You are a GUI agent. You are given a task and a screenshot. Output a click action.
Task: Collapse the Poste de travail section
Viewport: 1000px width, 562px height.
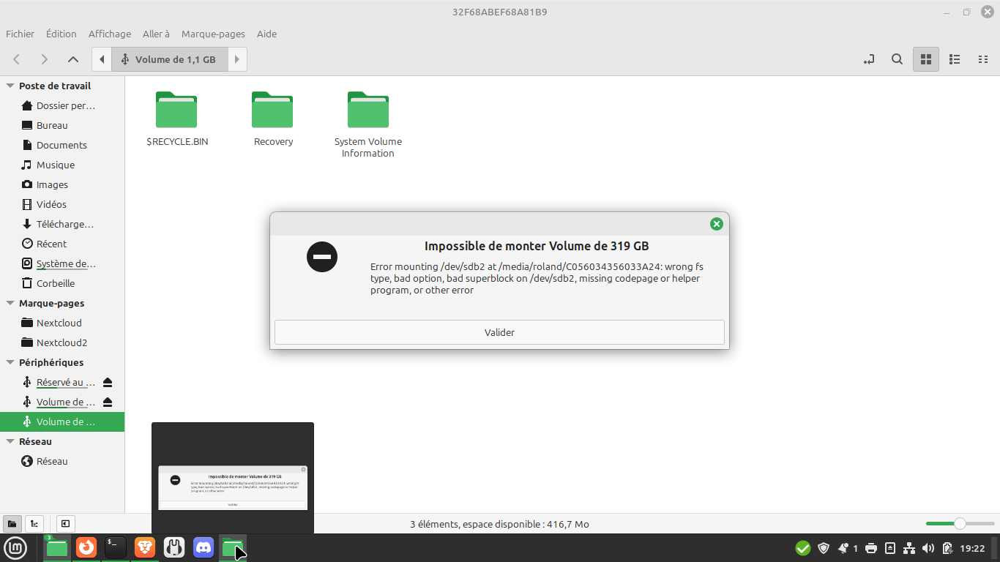[x=10, y=86]
